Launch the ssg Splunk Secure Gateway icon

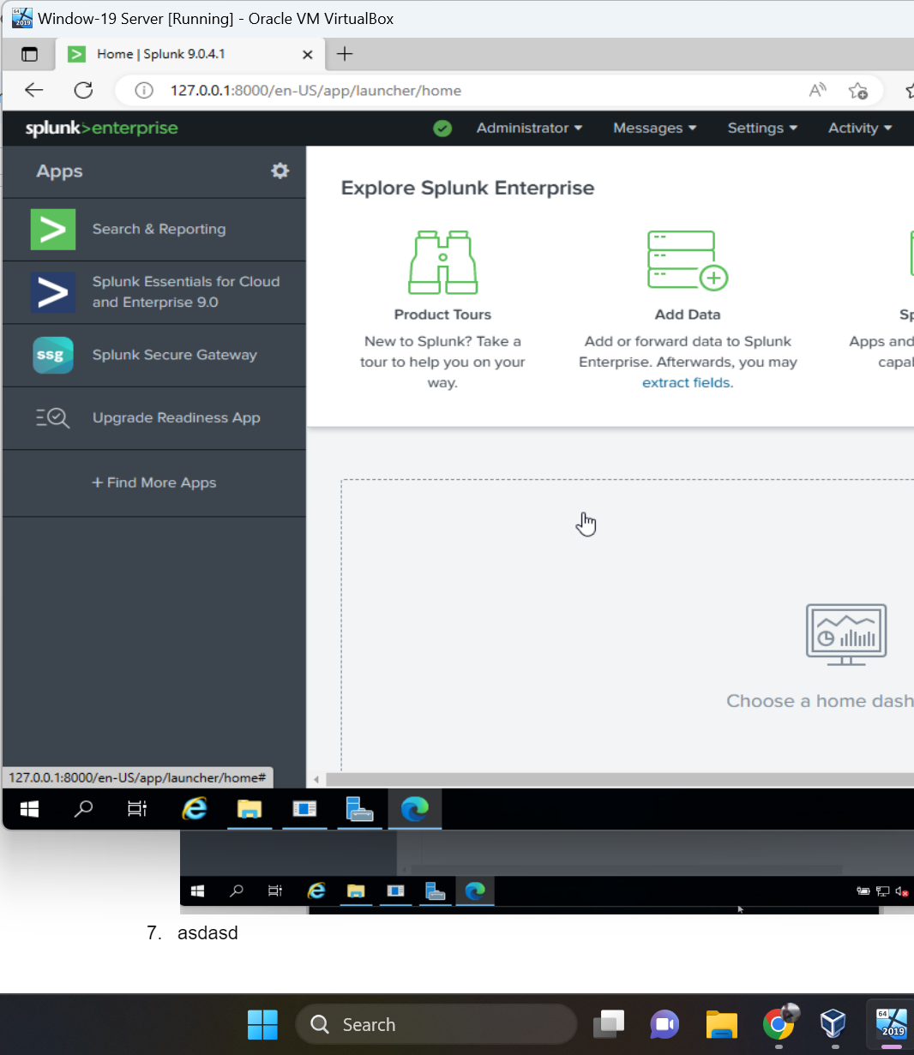[x=53, y=355]
